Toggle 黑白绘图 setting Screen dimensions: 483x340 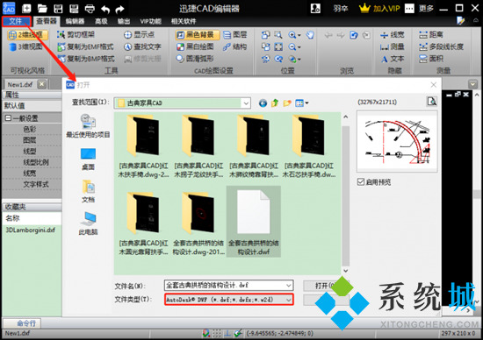(195, 46)
